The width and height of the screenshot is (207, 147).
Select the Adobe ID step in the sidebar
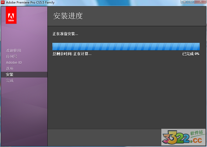point(14,63)
